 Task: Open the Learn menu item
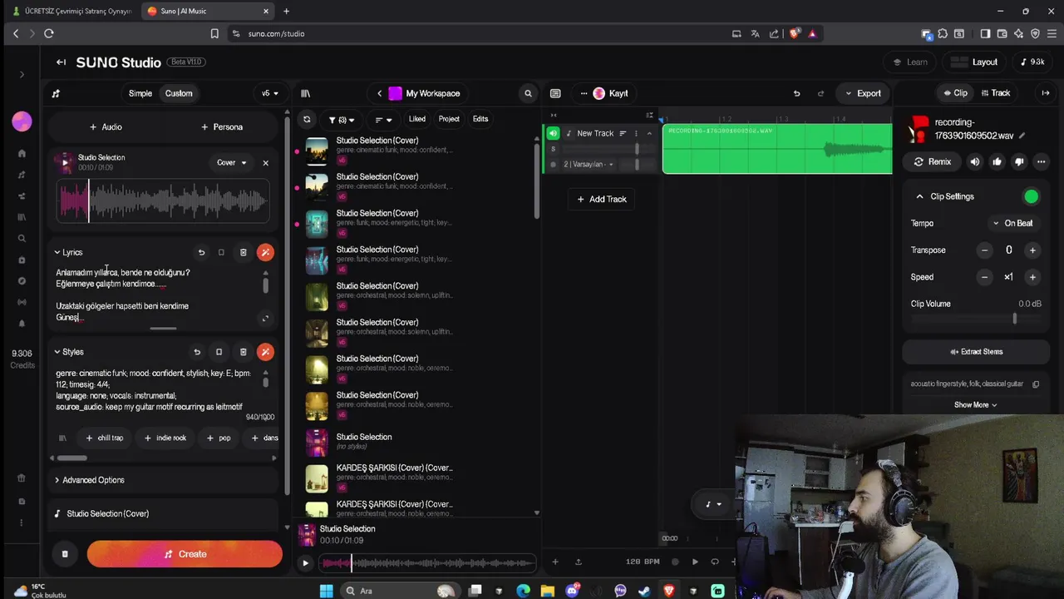point(910,62)
